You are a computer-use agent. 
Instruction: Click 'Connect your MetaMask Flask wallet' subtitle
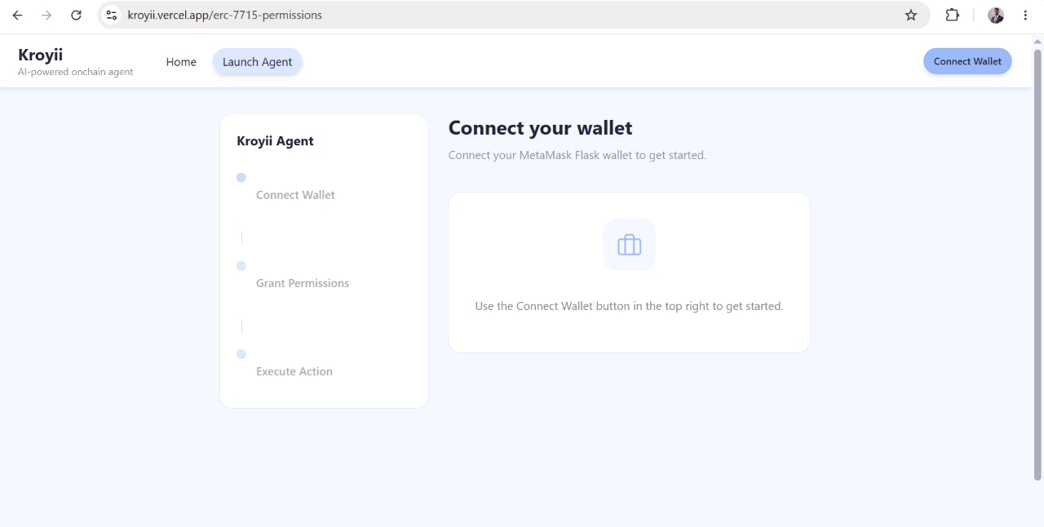[577, 155]
